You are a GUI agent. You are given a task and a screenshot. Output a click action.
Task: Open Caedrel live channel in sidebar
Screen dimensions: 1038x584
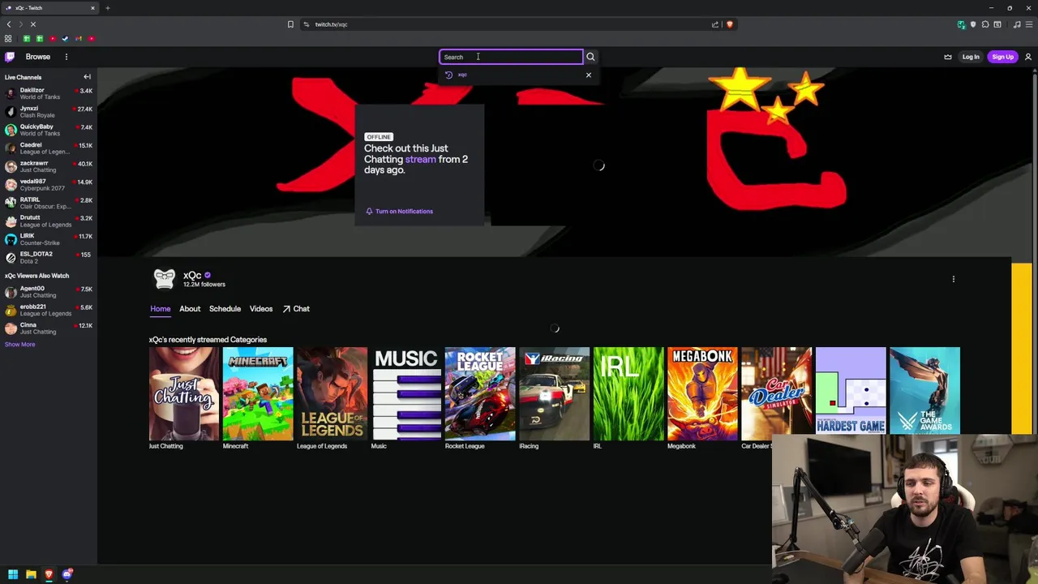(x=49, y=148)
